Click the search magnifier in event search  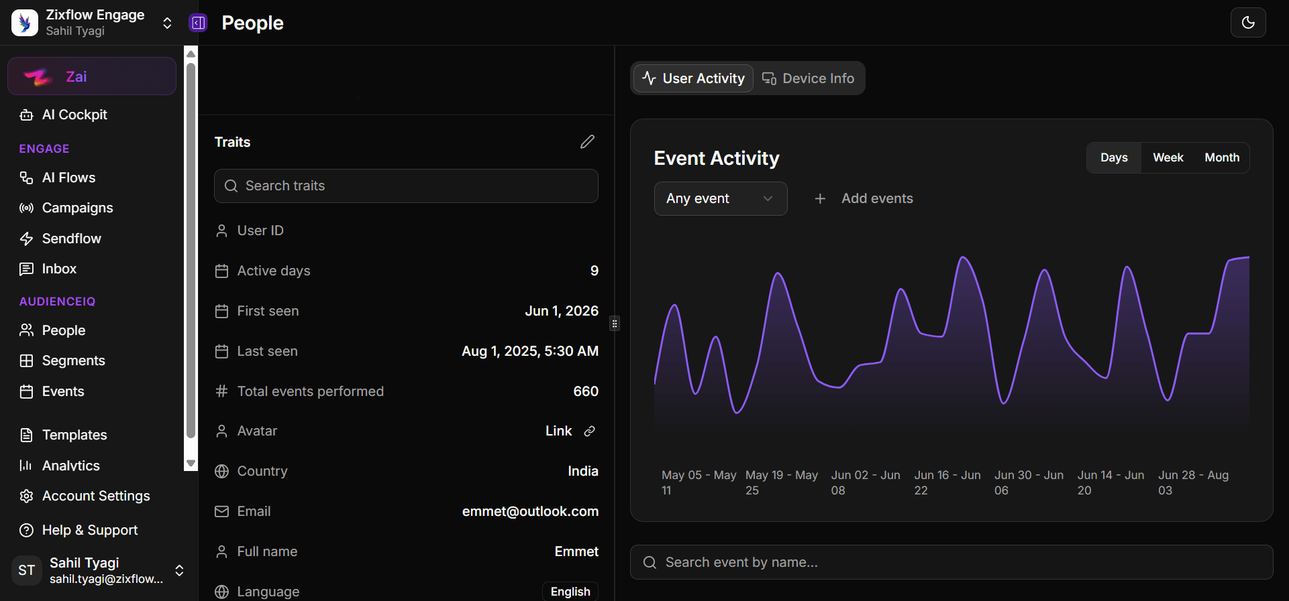tap(650, 562)
